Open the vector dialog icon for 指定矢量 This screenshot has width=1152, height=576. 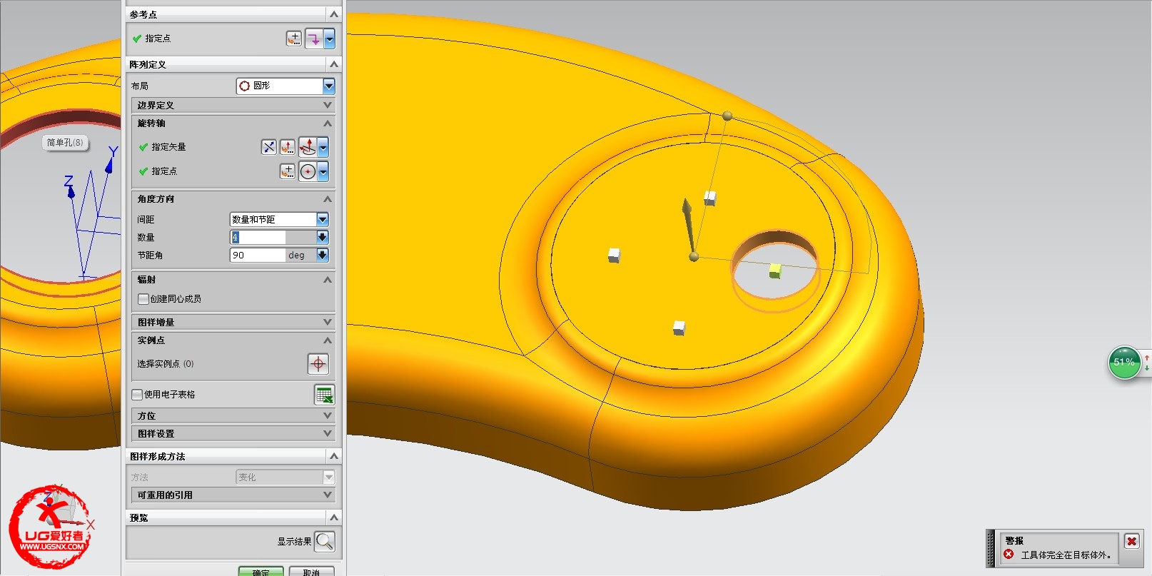click(287, 147)
